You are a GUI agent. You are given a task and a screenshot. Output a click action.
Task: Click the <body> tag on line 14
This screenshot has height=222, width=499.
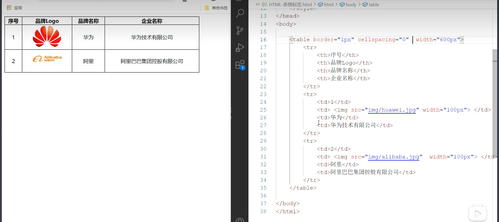[286, 24]
